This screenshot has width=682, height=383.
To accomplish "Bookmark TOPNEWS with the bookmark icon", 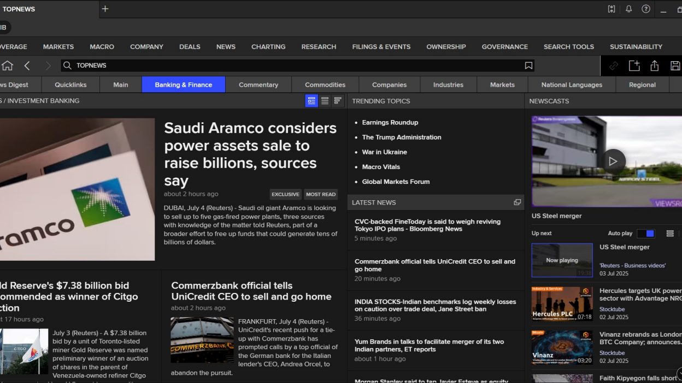I will [528, 65].
